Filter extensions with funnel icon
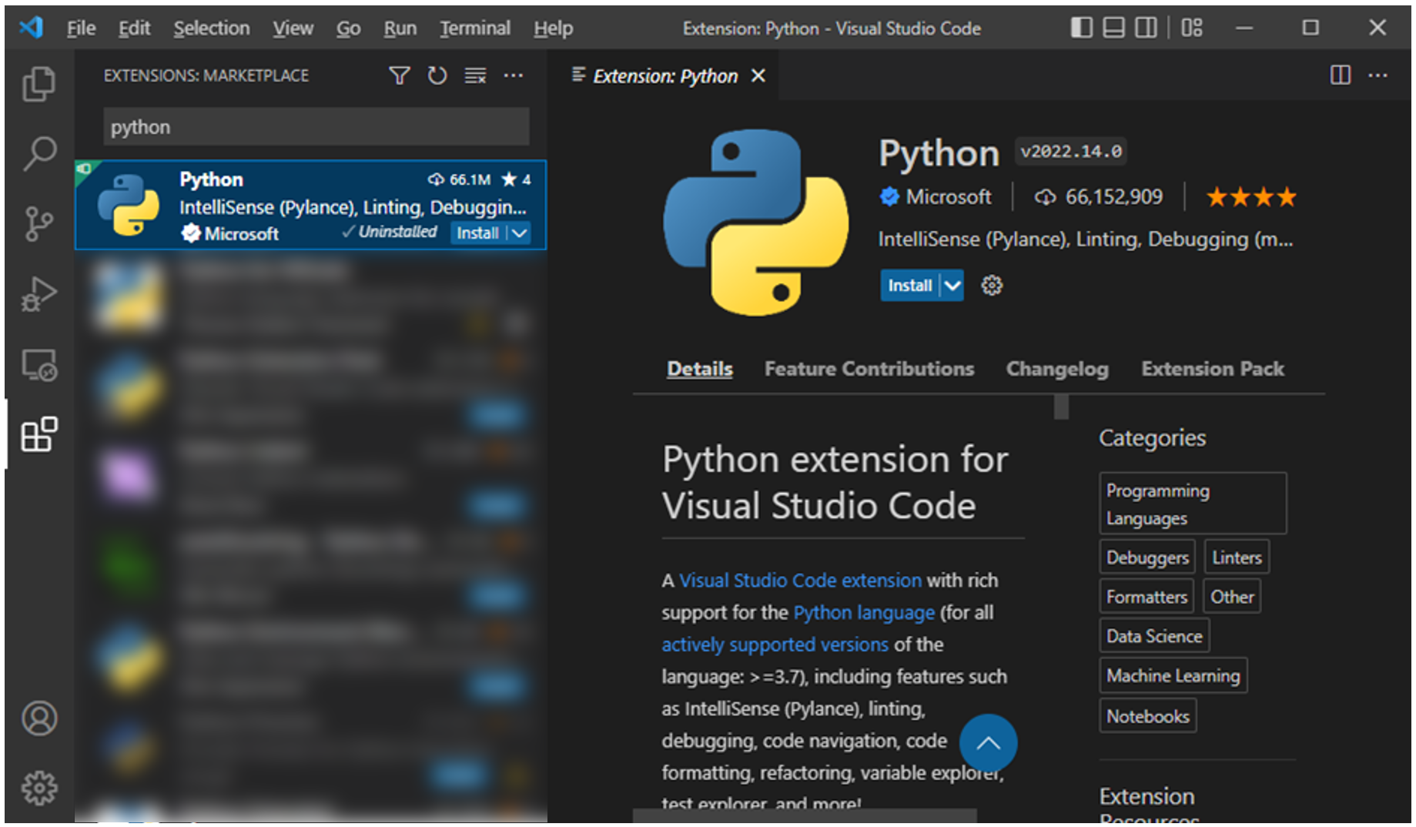This screenshot has width=1416, height=827. coord(399,75)
